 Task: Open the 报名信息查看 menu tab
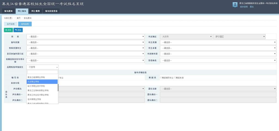tap(51, 11)
